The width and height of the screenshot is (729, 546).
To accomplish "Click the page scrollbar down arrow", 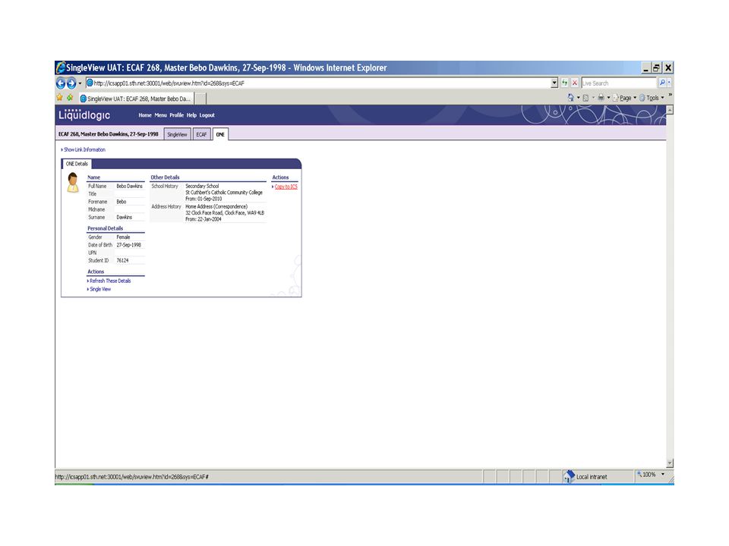I will 670,463.
